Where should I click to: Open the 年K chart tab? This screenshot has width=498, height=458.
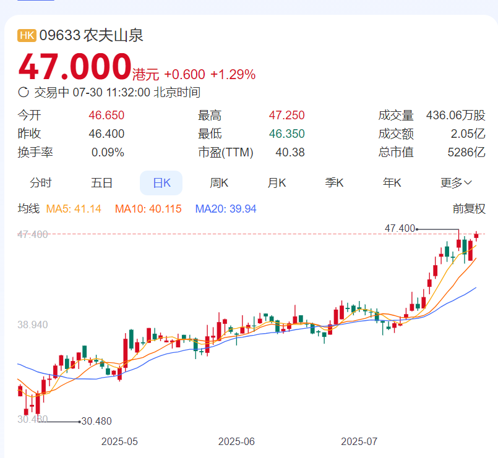click(392, 183)
